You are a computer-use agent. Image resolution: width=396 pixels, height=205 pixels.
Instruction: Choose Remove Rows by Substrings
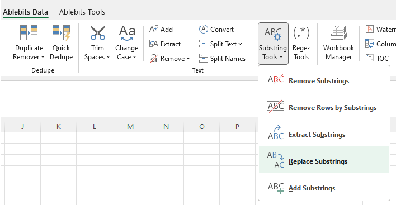[324, 108]
